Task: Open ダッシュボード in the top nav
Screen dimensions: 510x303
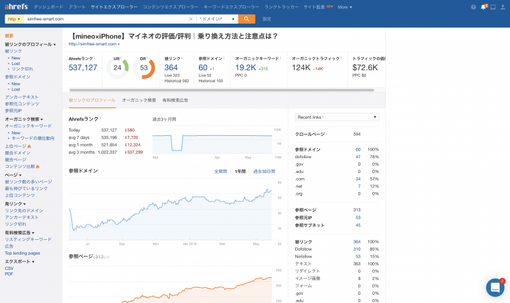Action: (x=48, y=7)
